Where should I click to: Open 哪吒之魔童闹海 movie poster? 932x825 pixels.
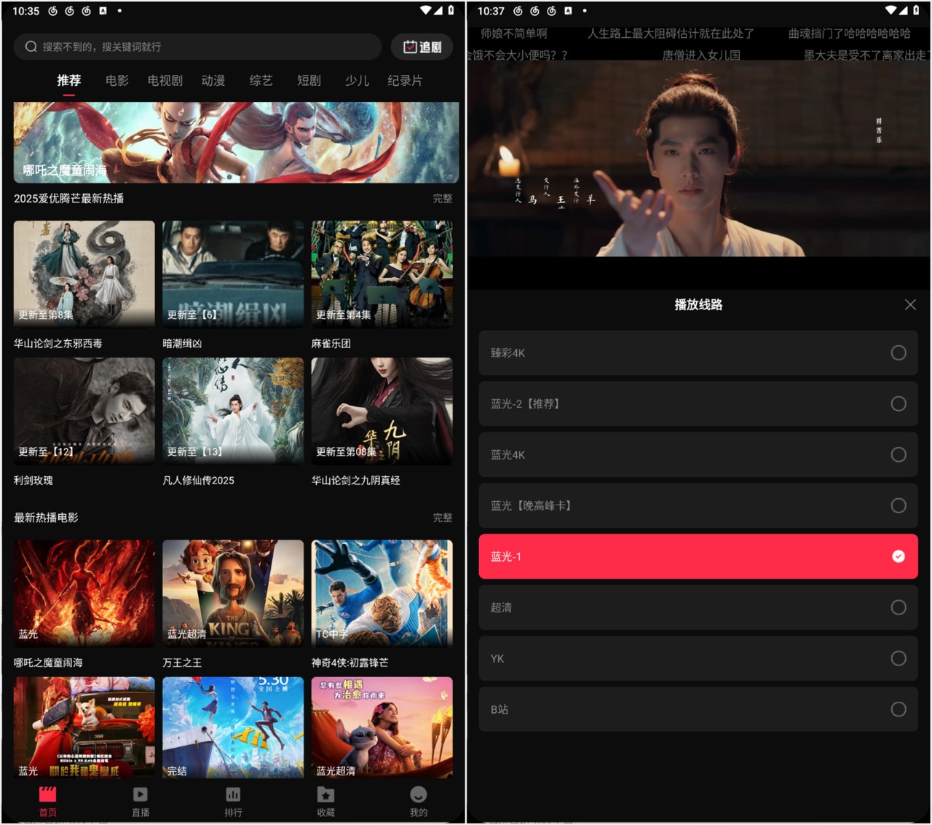click(x=84, y=593)
